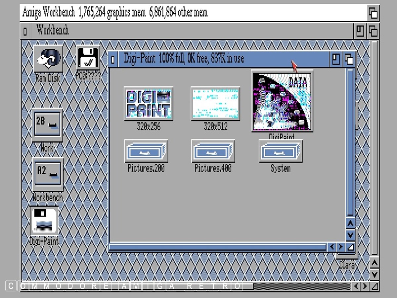This screenshot has width=397, height=298.
Task: Select the PC0:???? floppy disk icon
Action: pyautogui.click(x=88, y=59)
